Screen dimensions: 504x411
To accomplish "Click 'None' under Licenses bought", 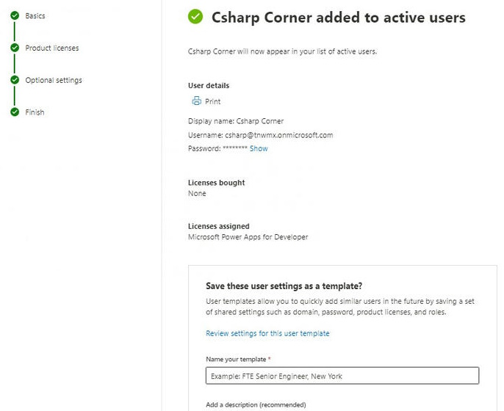I will coord(197,193).
